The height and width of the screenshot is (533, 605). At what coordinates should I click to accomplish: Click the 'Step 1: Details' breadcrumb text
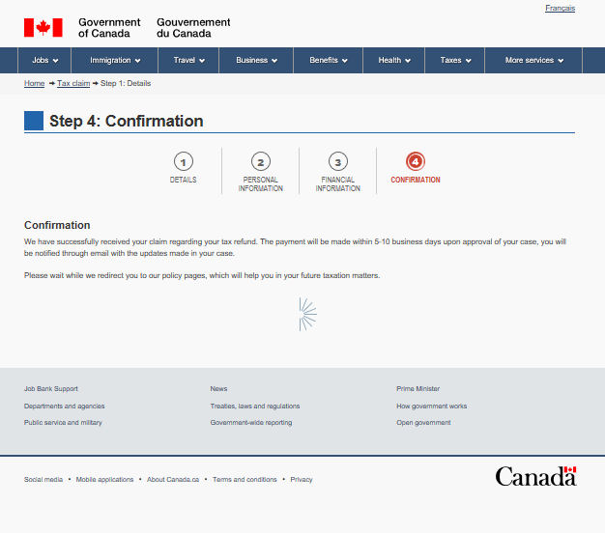click(126, 83)
